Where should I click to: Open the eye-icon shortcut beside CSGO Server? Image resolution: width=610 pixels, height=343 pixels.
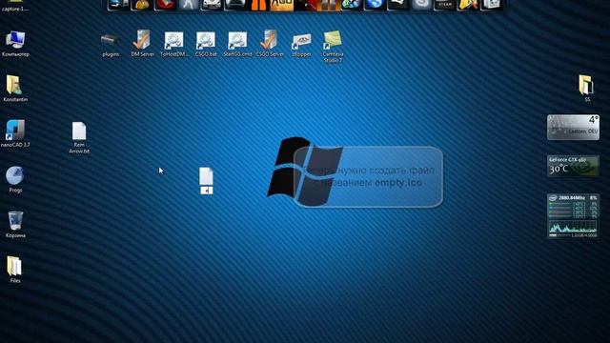click(x=301, y=45)
